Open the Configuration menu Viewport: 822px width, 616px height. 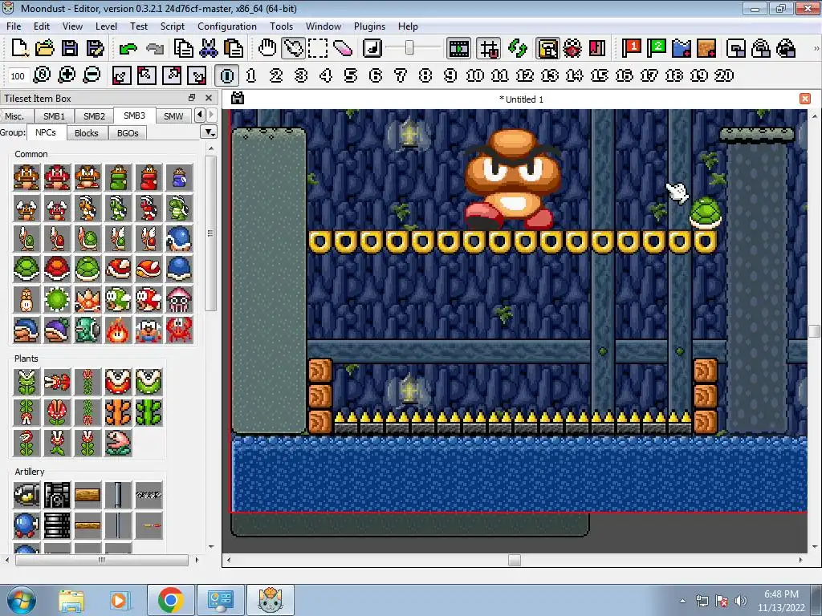pyautogui.click(x=227, y=26)
